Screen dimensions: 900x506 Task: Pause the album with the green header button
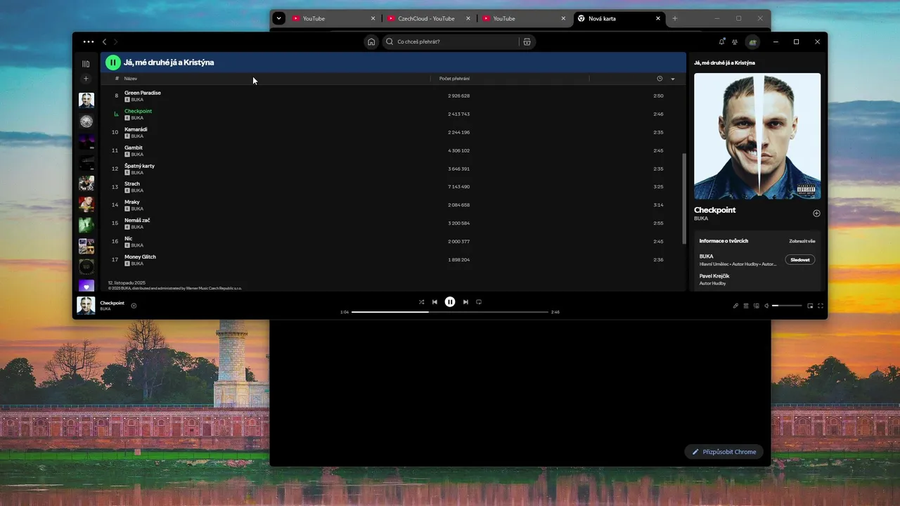(x=113, y=63)
